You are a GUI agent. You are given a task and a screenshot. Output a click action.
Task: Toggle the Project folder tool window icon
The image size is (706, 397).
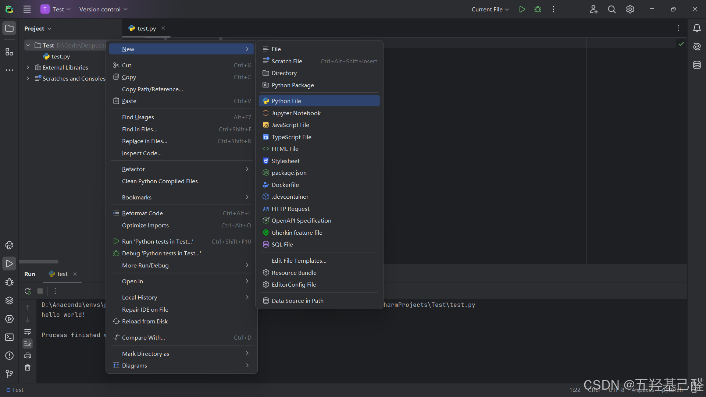click(9, 28)
